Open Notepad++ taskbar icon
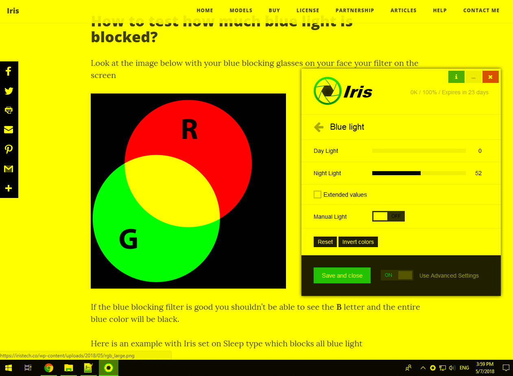Viewport: 513px width, 376px height. pos(89,368)
